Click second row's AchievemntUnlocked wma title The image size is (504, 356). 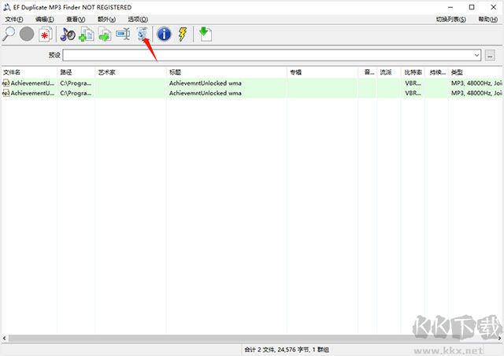click(x=206, y=93)
